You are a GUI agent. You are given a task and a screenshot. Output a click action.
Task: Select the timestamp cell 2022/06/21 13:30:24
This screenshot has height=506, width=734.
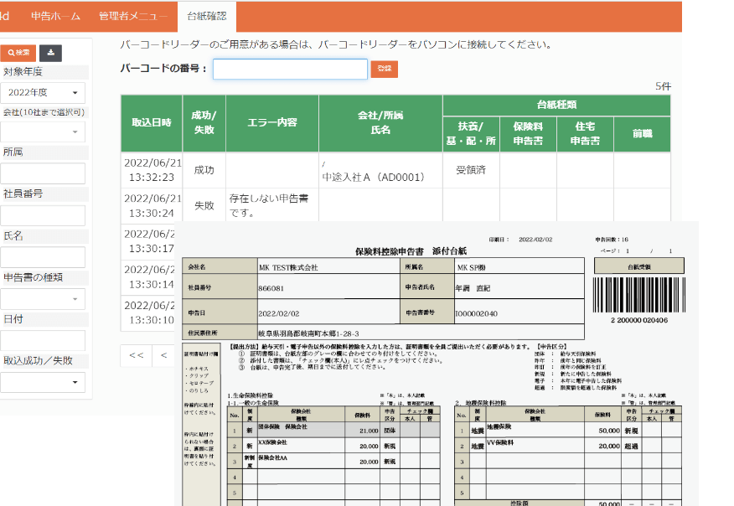click(152, 206)
